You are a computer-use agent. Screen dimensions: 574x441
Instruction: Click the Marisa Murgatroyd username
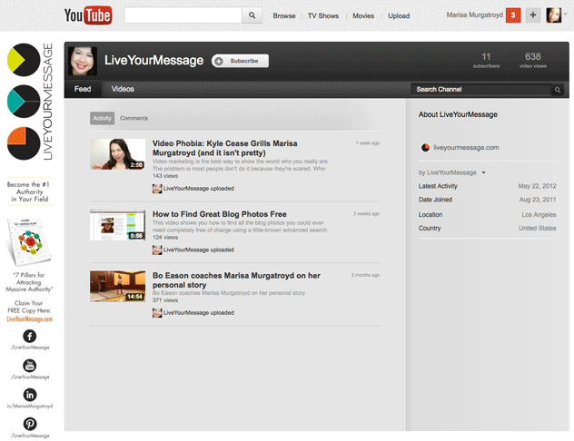point(474,15)
